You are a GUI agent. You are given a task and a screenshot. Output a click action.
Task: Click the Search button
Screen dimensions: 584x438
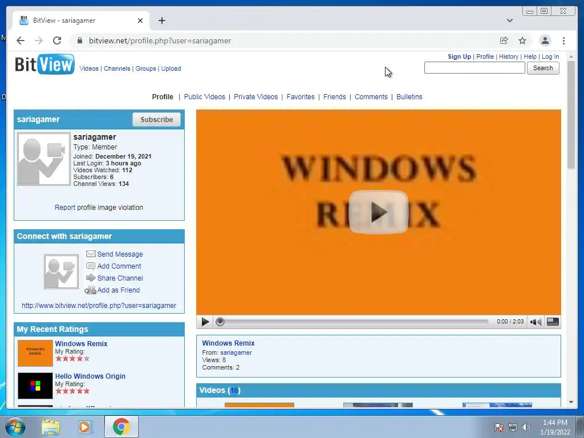(543, 68)
